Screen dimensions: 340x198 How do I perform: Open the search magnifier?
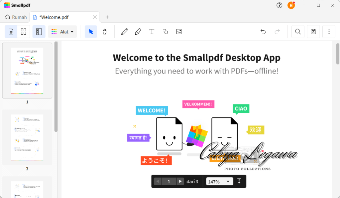(298, 32)
